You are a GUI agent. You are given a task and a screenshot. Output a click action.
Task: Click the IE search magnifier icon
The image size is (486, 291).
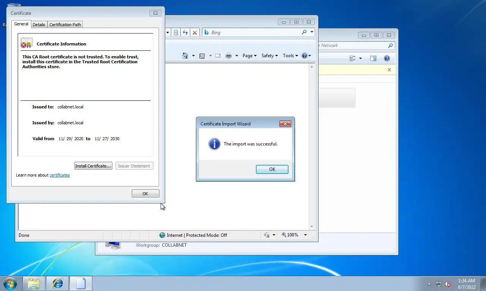304,32
